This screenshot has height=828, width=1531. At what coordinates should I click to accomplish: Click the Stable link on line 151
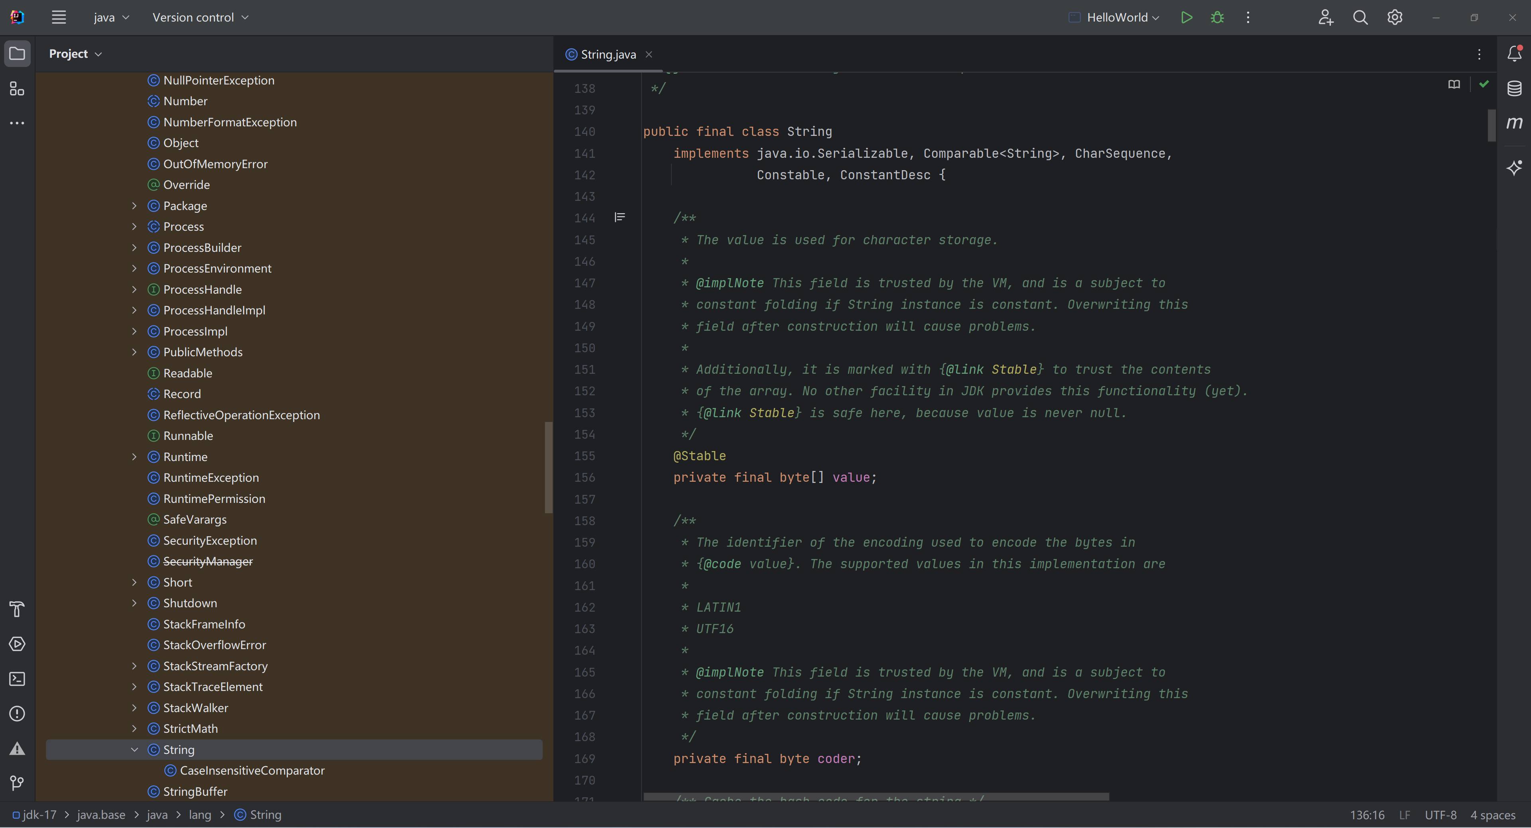(1013, 369)
